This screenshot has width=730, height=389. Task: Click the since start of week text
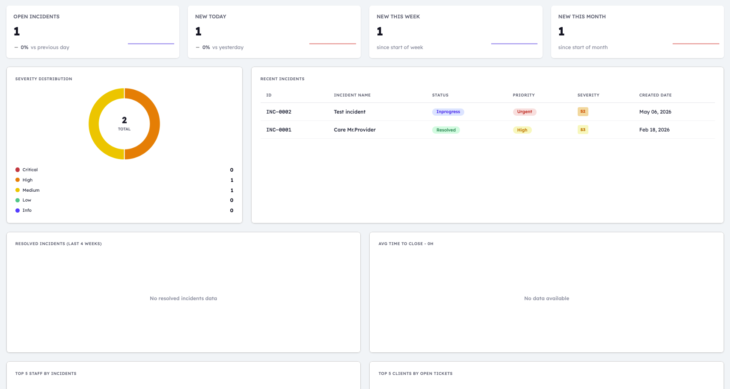pos(400,47)
